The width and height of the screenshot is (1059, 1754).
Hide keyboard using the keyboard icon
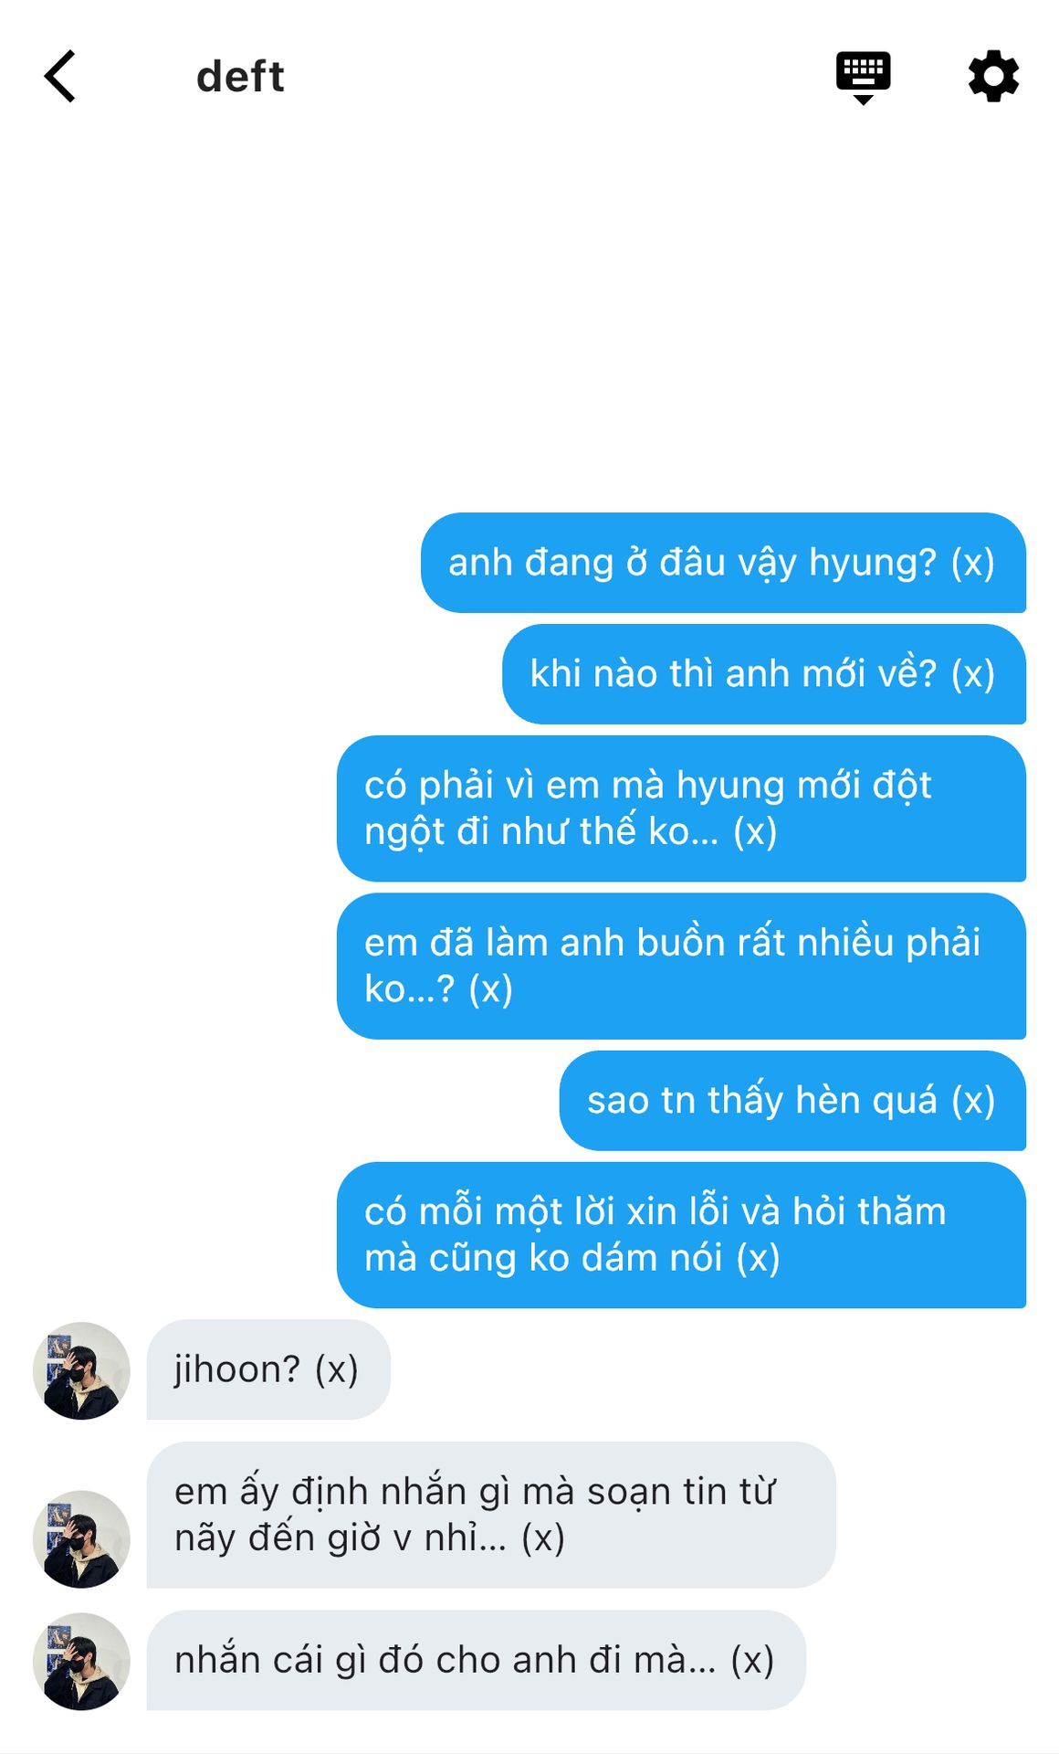863,78
